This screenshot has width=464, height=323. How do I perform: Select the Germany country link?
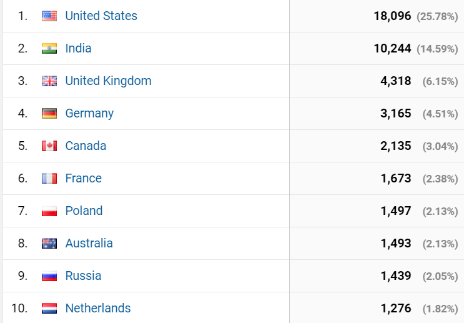click(89, 114)
